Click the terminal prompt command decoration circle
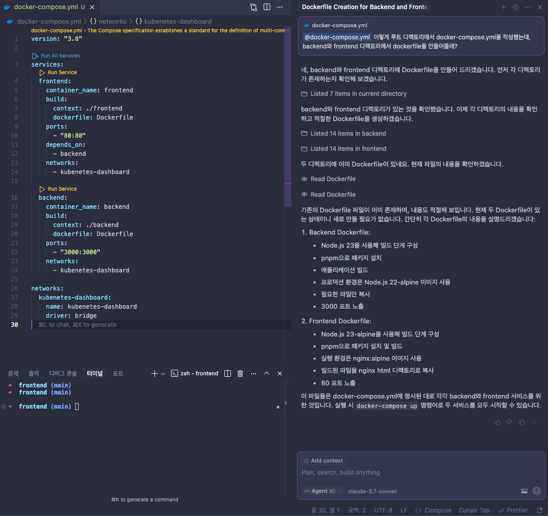This screenshot has width=548, height=516. tap(4, 407)
